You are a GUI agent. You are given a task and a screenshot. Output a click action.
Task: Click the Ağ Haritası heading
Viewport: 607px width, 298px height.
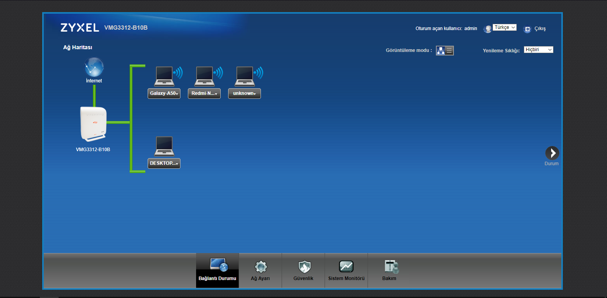pyautogui.click(x=78, y=47)
